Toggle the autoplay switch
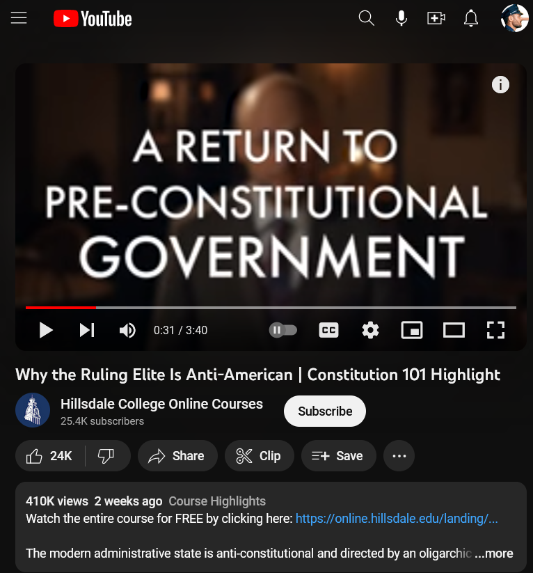Image resolution: width=533 pixels, height=573 pixels. pos(283,330)
